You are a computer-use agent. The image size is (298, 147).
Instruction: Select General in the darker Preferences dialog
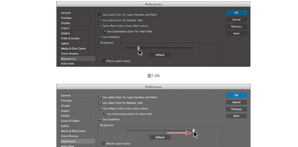[x=78, y=13]
